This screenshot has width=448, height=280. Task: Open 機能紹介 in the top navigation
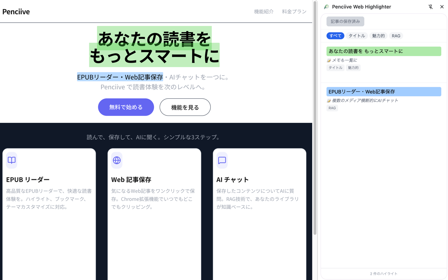pyautogui.click(x=264, y=12)
